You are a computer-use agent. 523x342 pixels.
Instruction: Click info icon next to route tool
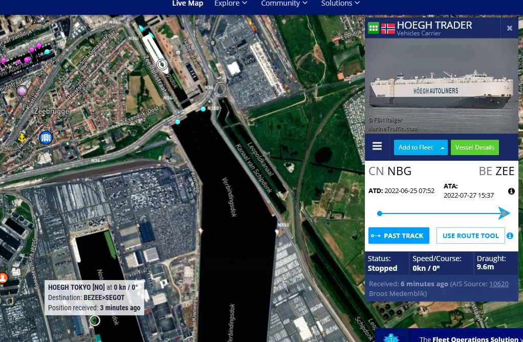tap(510, 236)
